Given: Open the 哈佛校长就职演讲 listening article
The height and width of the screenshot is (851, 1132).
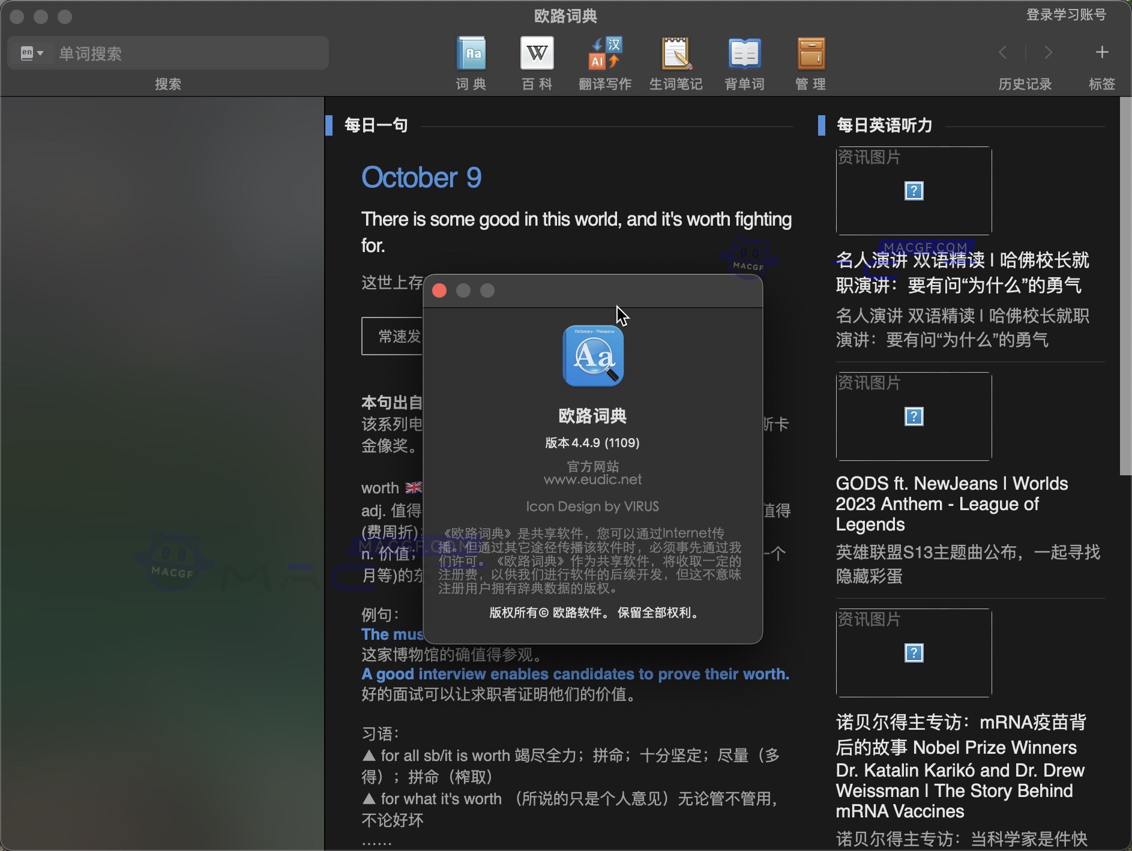Looking at the screenshot, I should point(960,273).
